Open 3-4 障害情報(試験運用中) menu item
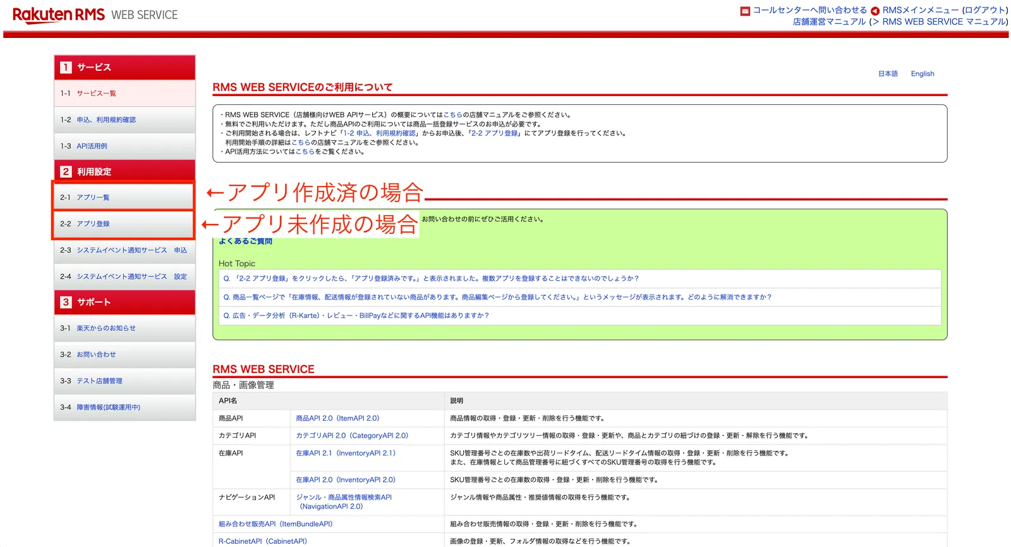This screenshot has height=547, width=1011. 124,407
